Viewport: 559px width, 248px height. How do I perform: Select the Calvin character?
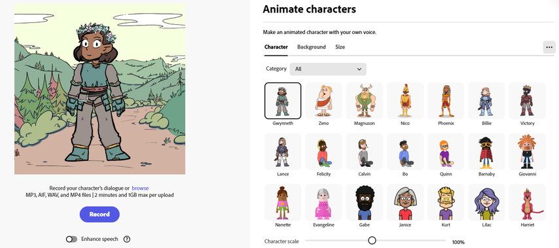tap(365, 151)
